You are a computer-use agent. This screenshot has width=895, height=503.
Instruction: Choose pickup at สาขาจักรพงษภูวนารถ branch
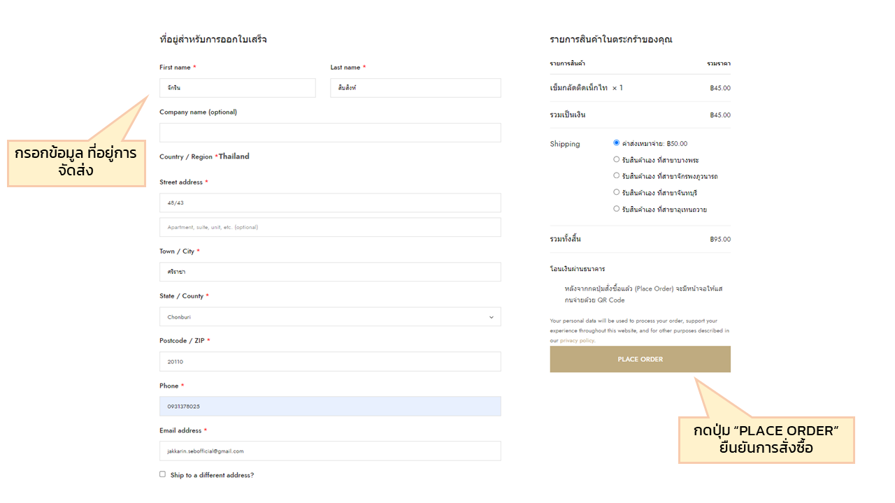(x=616, y=175)
